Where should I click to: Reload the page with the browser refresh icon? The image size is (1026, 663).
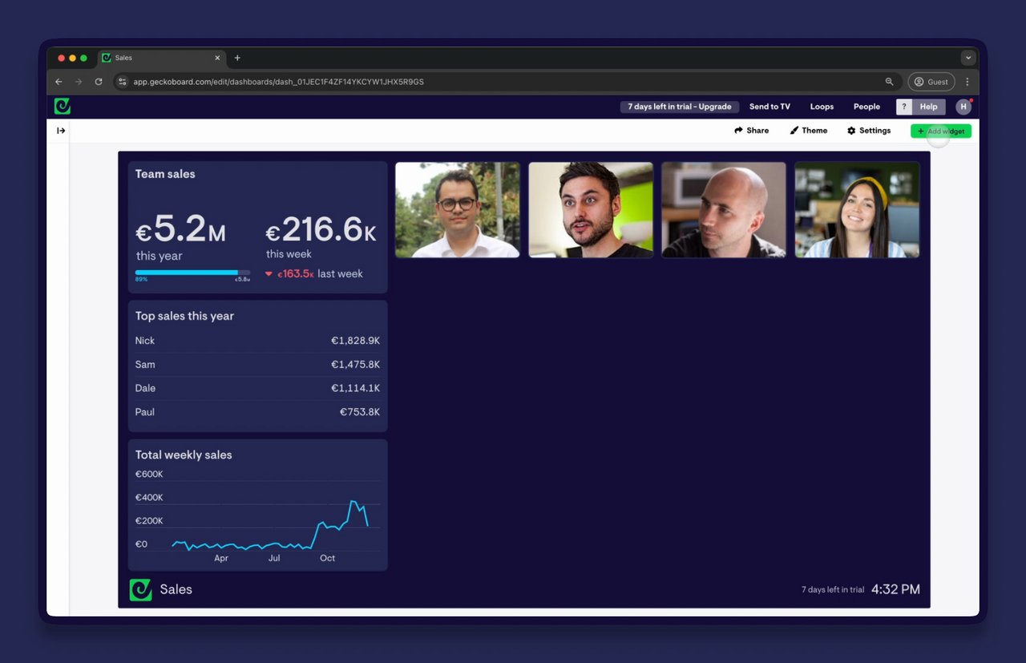coord(99,82)
